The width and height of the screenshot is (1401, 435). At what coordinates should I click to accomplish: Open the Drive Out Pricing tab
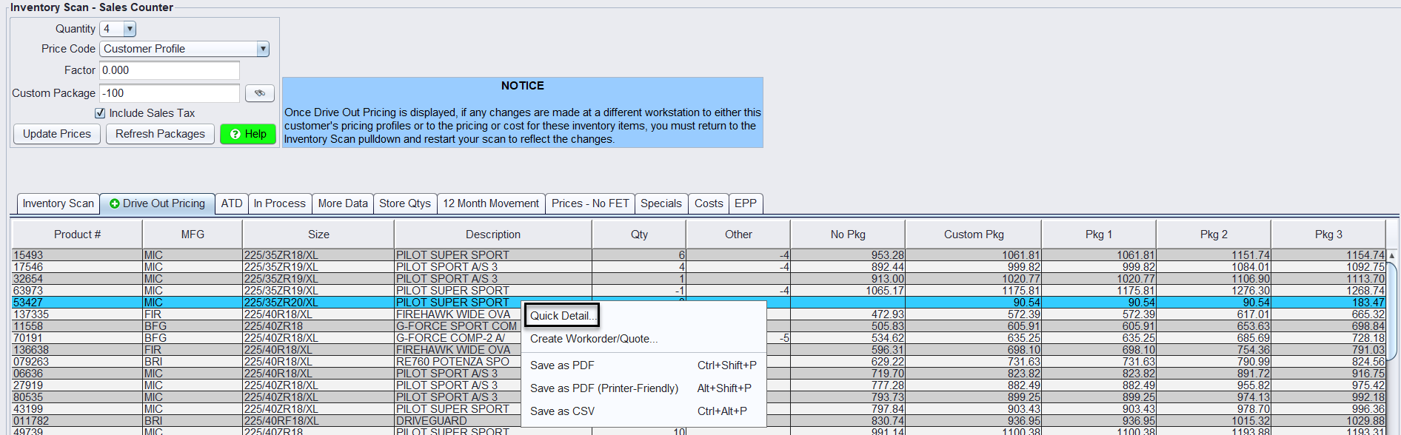[x=157, y=203]
